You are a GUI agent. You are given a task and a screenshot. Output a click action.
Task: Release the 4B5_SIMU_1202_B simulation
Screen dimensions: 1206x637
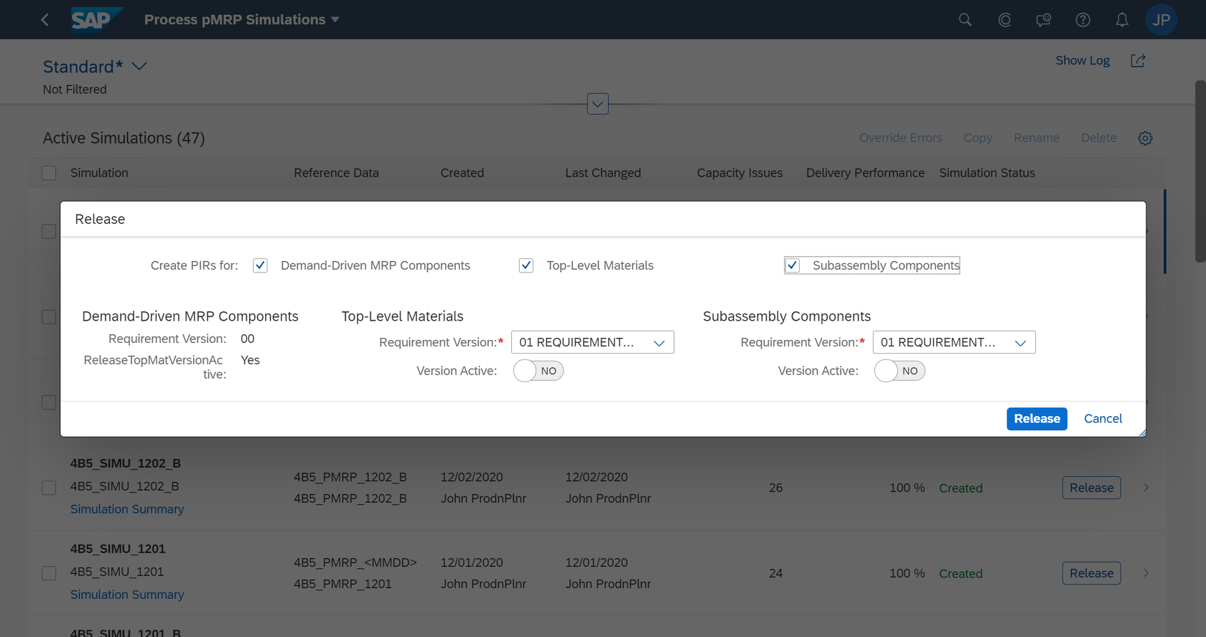pyautogui.click(x=1091, y=488)
